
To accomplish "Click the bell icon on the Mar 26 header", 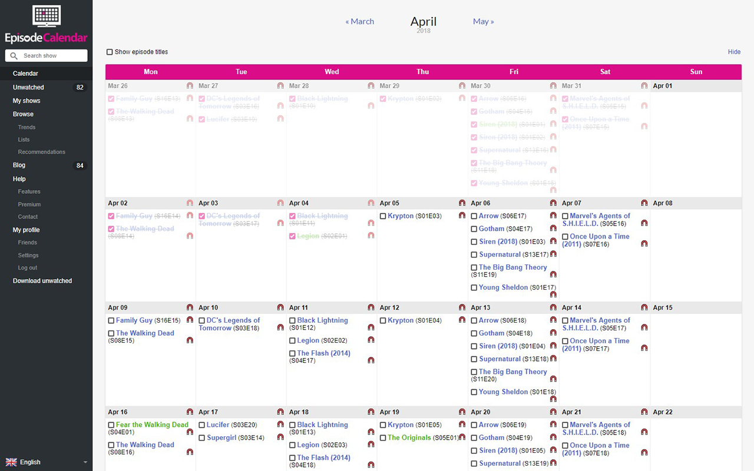I will click(x=190, y=85).
